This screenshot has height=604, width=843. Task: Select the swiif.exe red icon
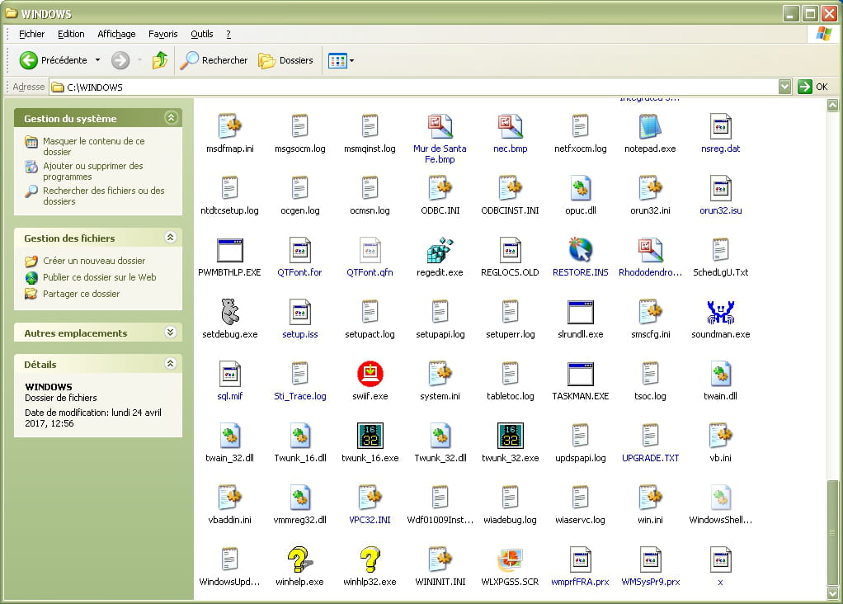(x=370, y=374)
